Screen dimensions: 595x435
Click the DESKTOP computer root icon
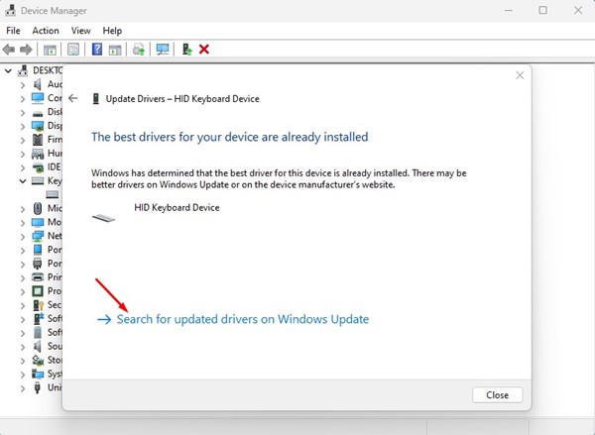click(x=23, y=70)
